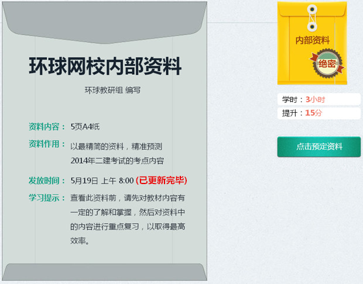The width and height of the screenshot is (363, 284).
Task: Click the 环球网校内部资料 heading
Action: [x=105, y=67]
